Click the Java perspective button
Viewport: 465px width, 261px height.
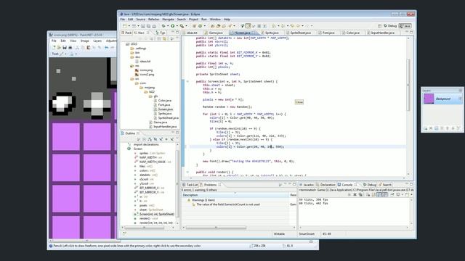pos(405,26)
